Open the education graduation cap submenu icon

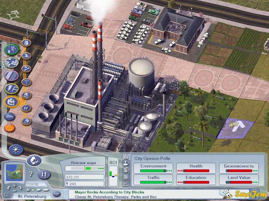click(x=26, y=69)
